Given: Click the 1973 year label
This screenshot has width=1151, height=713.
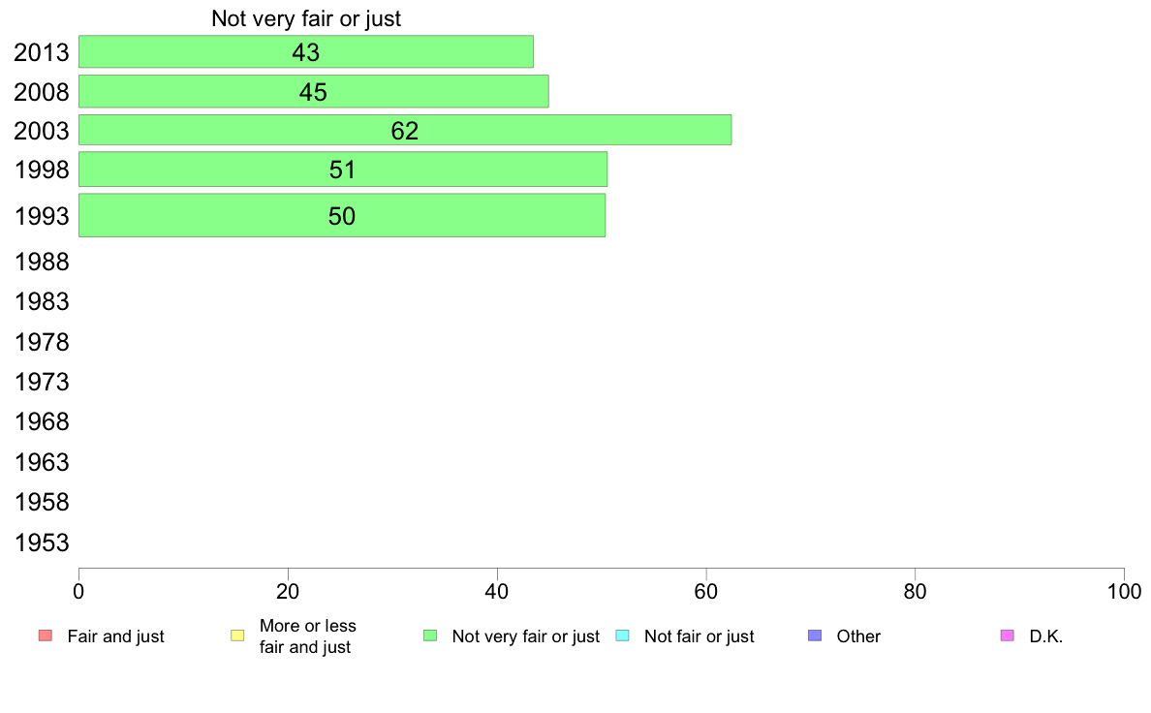Looking at the screenshot, I should [x=42, y=382].
